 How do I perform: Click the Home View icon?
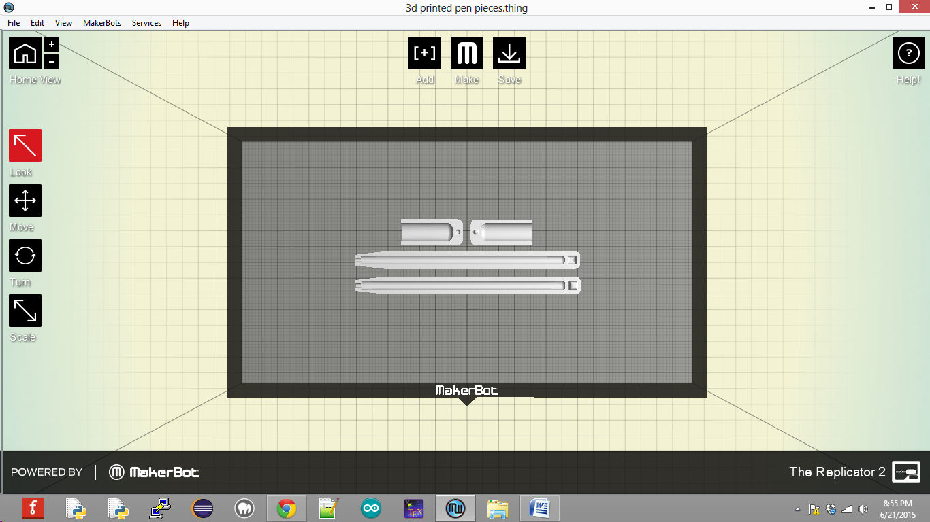click(25, 53)
